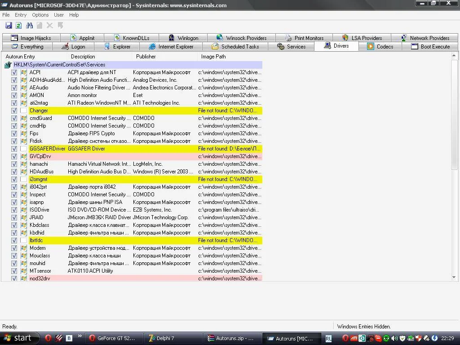The width and height of the screenshot is (460, 345).
Task: Switch to the Codecs tab
Action: [380, 47]
